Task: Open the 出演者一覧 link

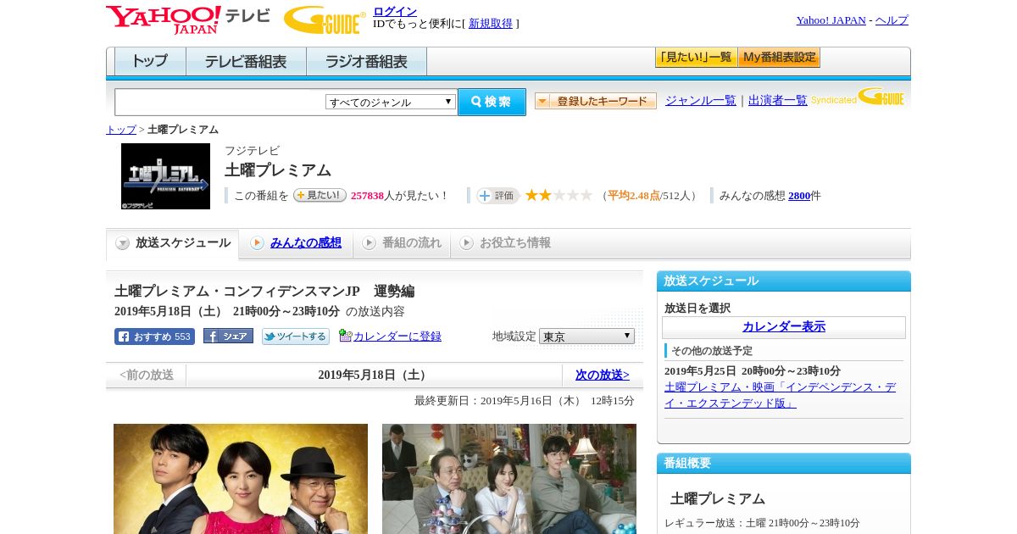Action: [x=777, y=100]
